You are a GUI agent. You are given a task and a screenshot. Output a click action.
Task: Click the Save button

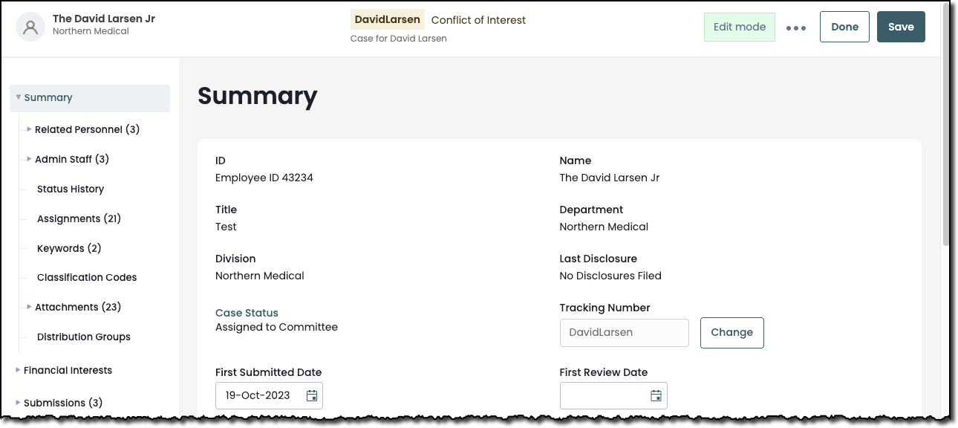900,27
